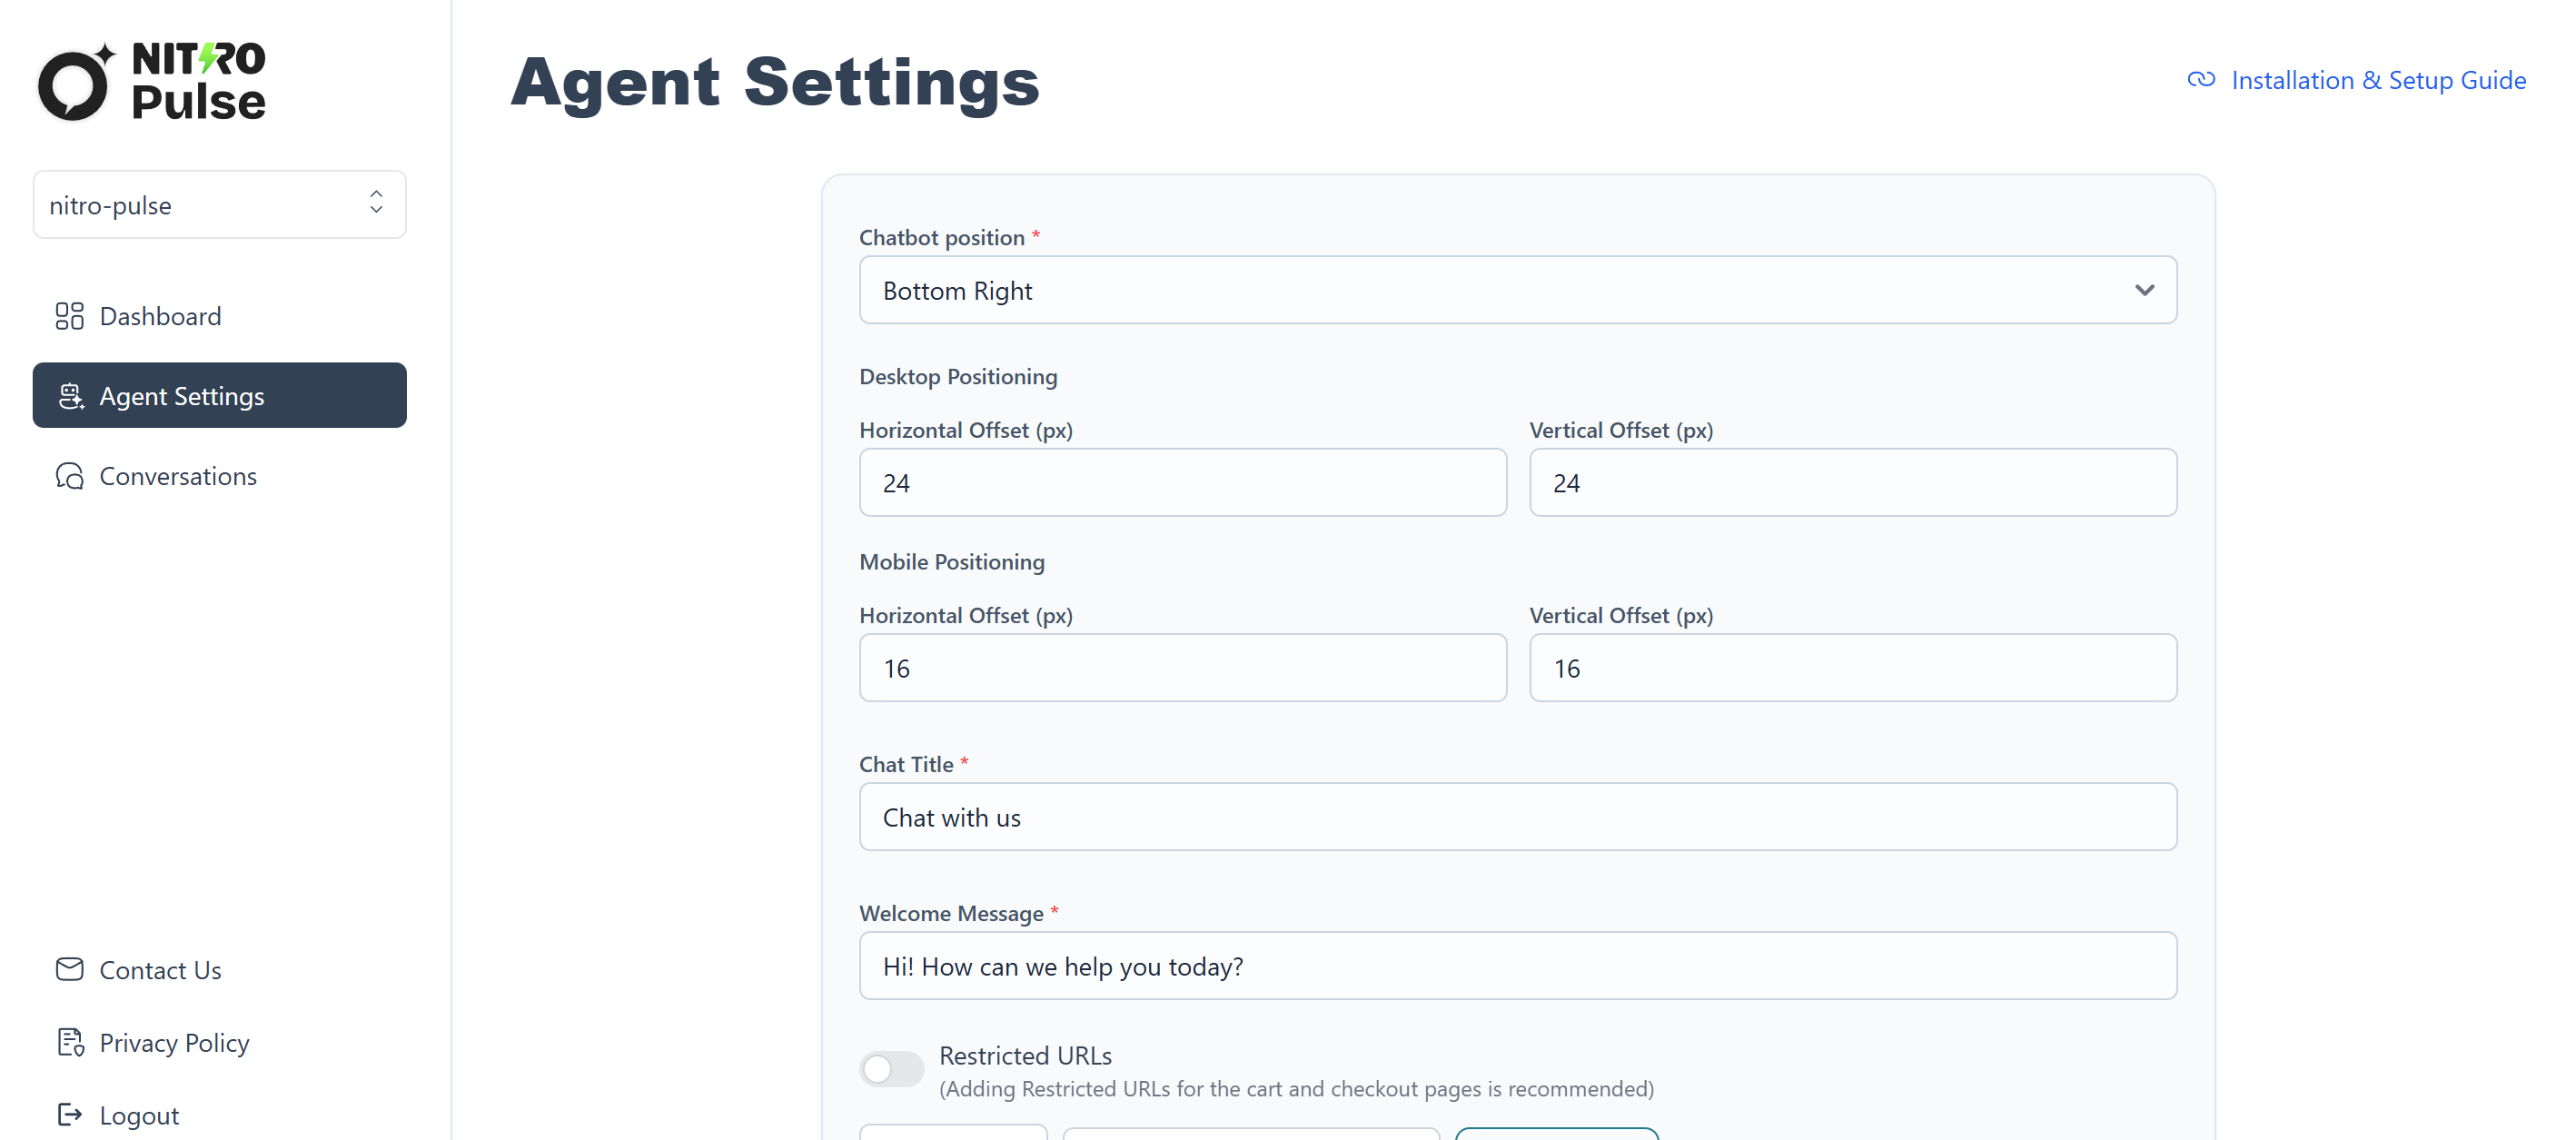Click the Nitro Pulse logo icon
The height and width of the screenshot is (1140, 2576).
[74, 84]
